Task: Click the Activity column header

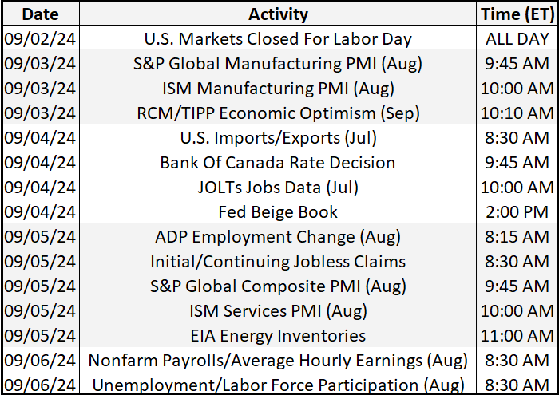Action: coord(278,14)
